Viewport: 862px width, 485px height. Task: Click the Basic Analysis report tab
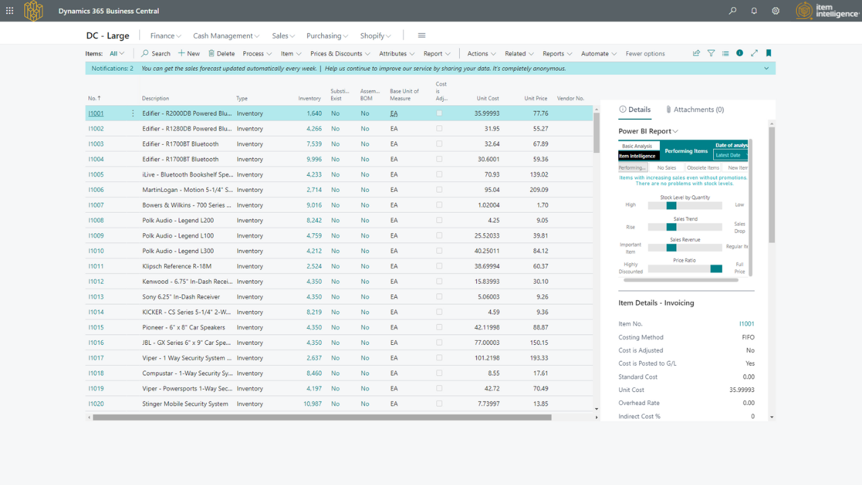tap(637, 146)
